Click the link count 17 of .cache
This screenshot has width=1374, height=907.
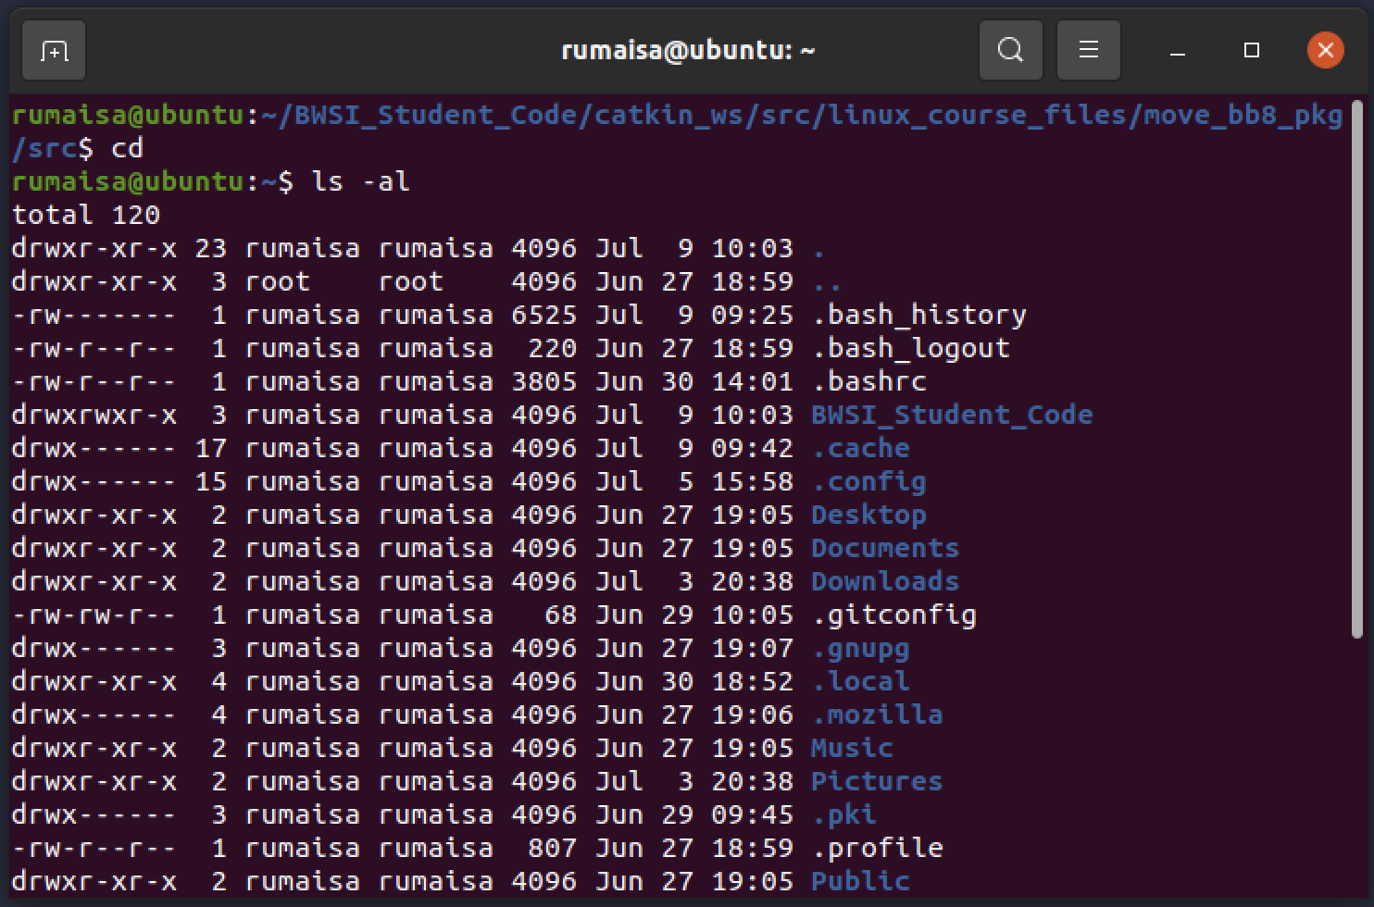point(211,448)
